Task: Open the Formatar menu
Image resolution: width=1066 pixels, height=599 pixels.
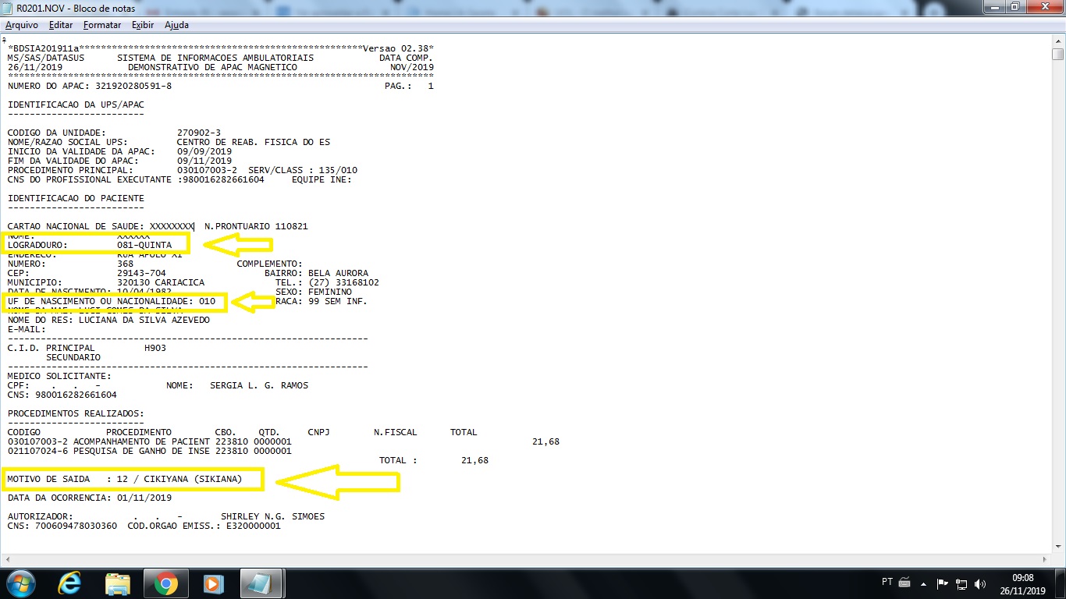Action: 102,25
